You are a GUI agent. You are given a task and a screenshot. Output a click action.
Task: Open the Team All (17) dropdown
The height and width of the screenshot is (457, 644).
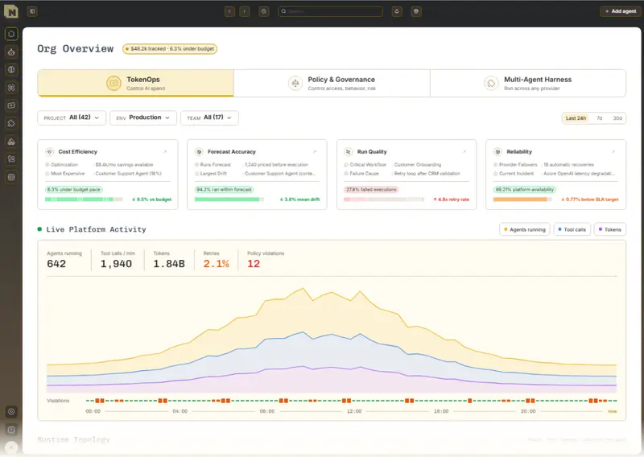coord(209,117)
